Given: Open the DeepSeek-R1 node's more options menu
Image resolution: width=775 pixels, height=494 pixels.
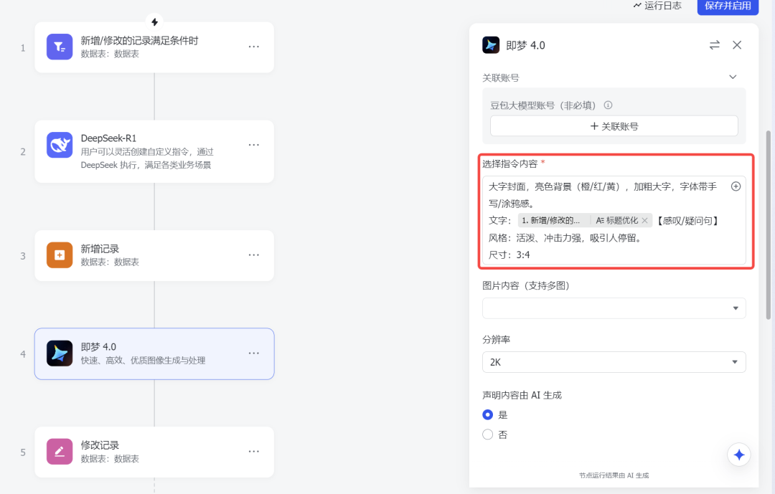Looking at the screenshot, I should 253,144.
